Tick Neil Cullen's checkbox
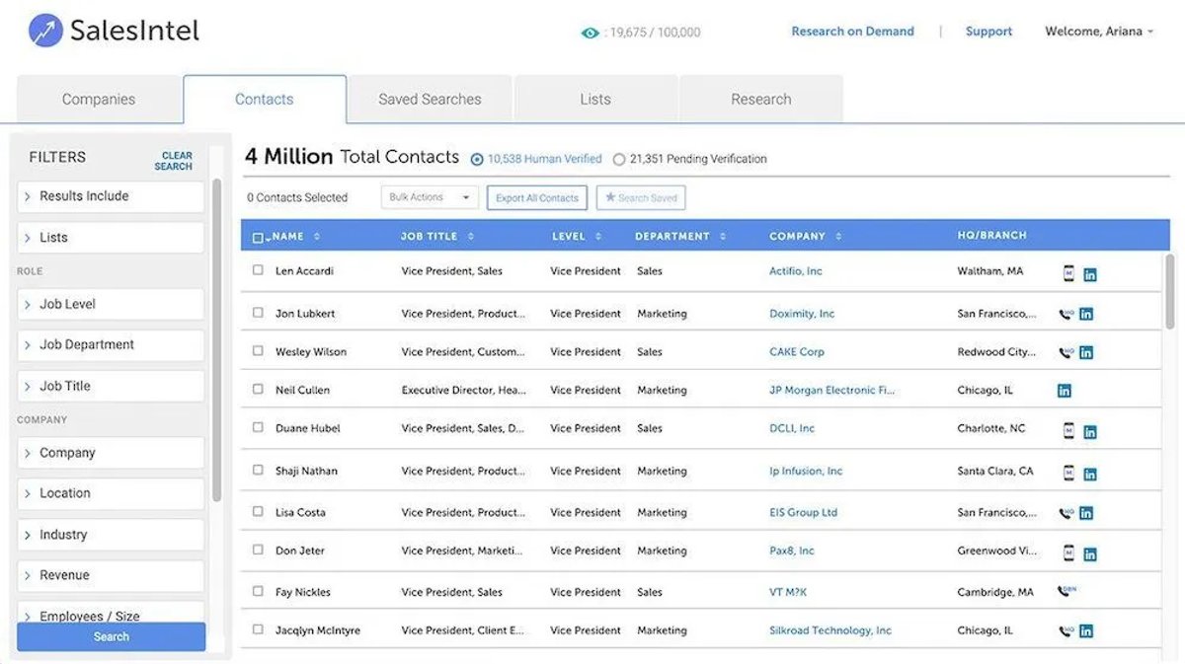Screen dimensions: 1185x664 [258, 389]
